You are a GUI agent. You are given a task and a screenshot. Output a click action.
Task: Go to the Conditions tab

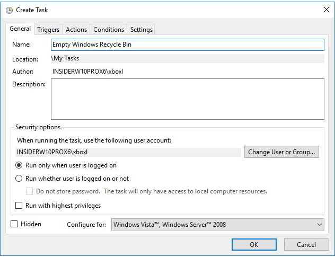pyautogui.click(x=109, y=30)
